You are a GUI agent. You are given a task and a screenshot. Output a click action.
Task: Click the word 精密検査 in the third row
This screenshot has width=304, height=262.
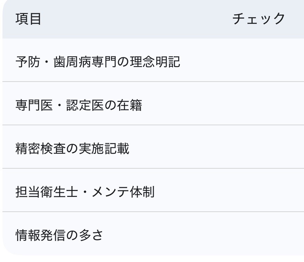pos(41,148)
